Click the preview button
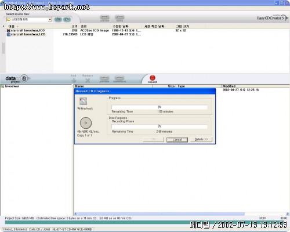The width and height of the screenshot is (290, 232). (104, 79)
